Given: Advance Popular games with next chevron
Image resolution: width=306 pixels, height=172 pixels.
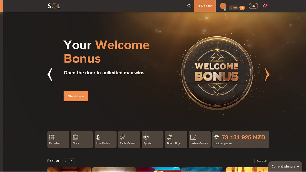Looking at the screenshot, I should pos(72,161).
